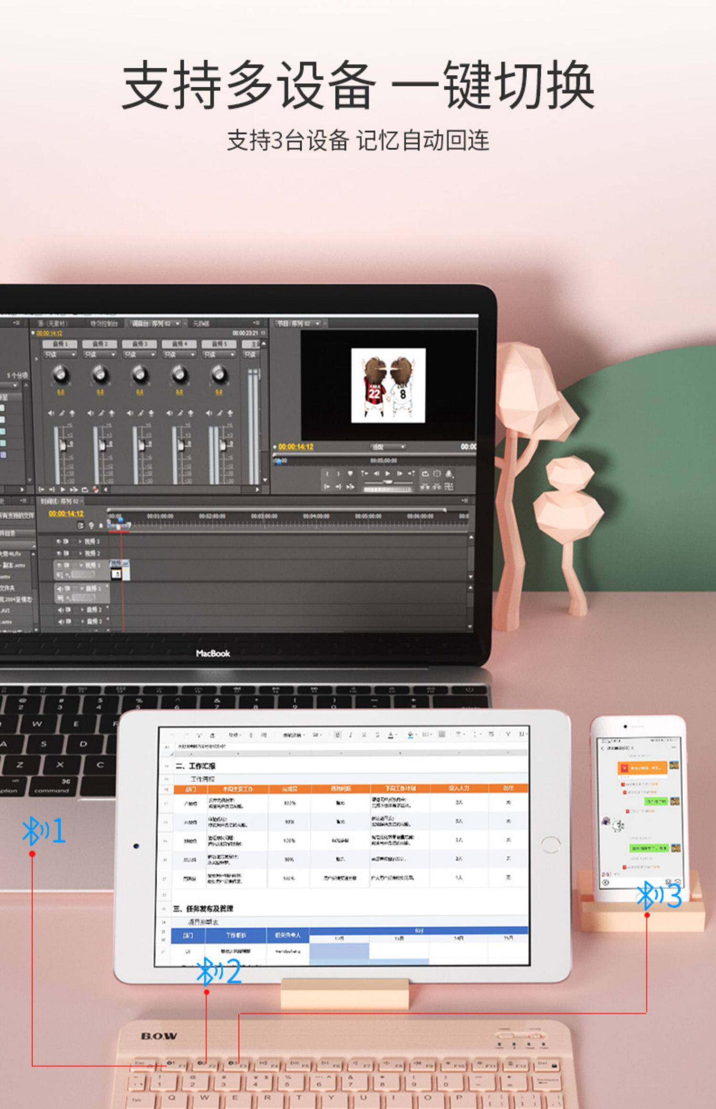Mute the 音频 2 track in the timeline

pyautogui.click(x=61, y=610)
